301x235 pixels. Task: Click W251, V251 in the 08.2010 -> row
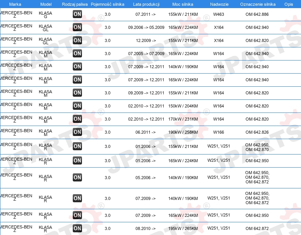tap(219, 228)
